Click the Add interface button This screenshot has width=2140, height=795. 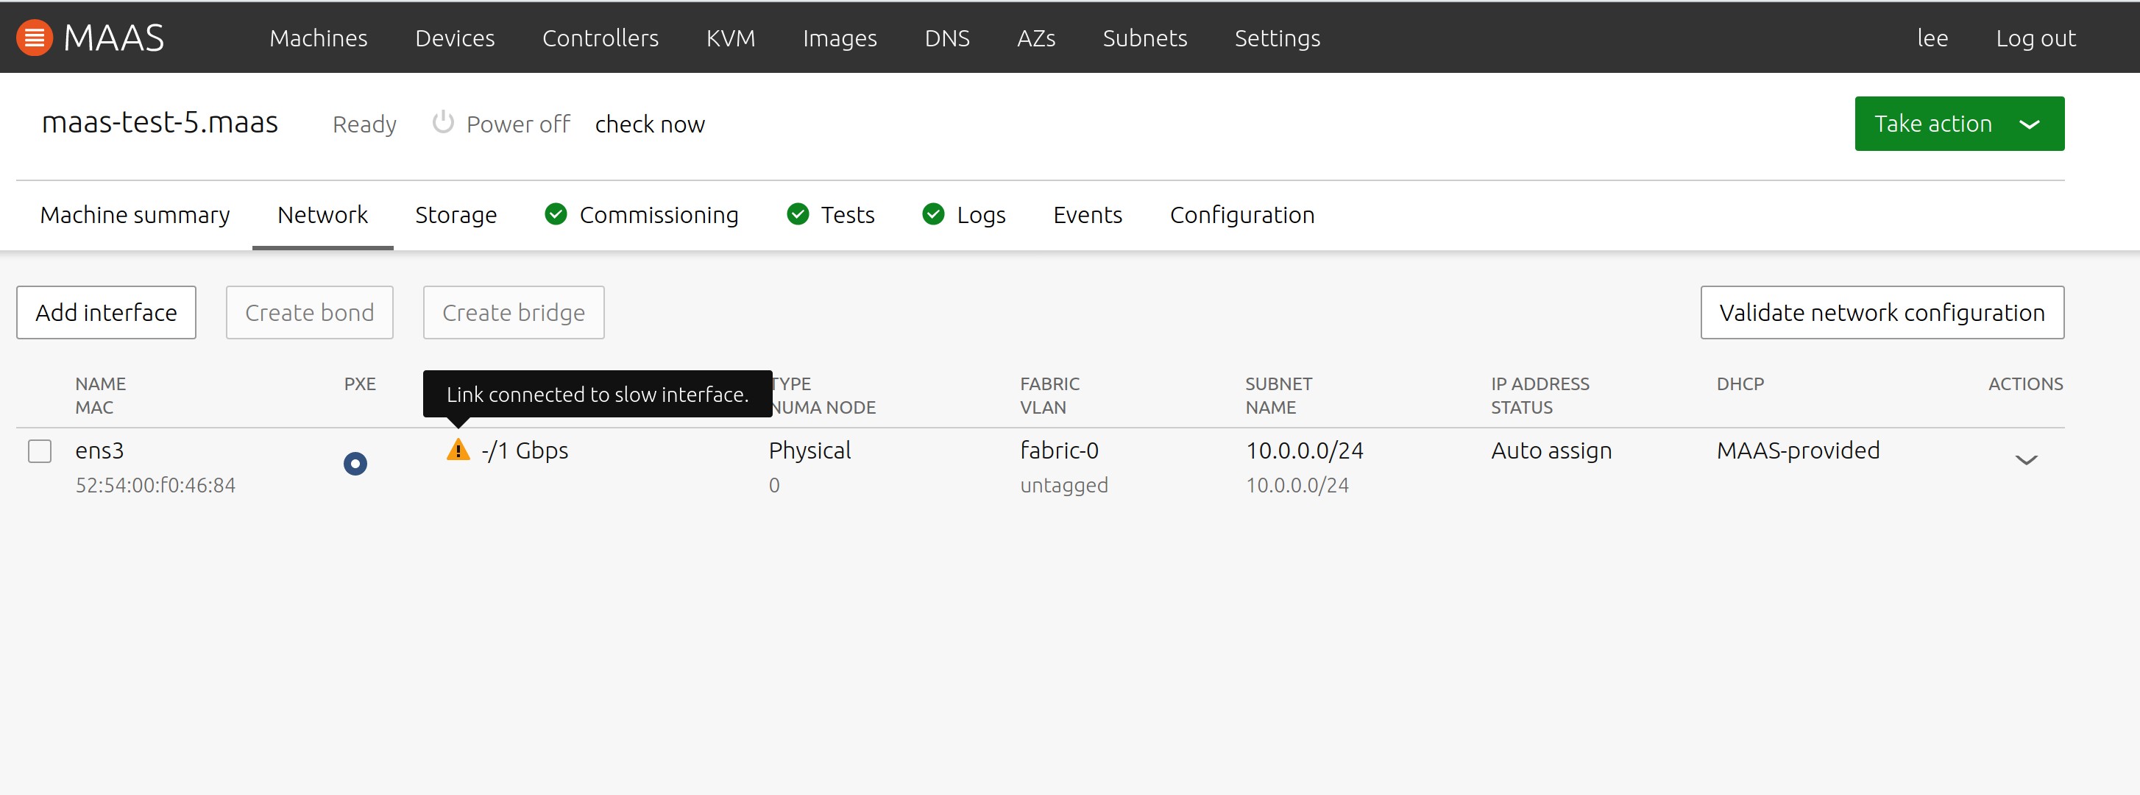click(106, 312)
